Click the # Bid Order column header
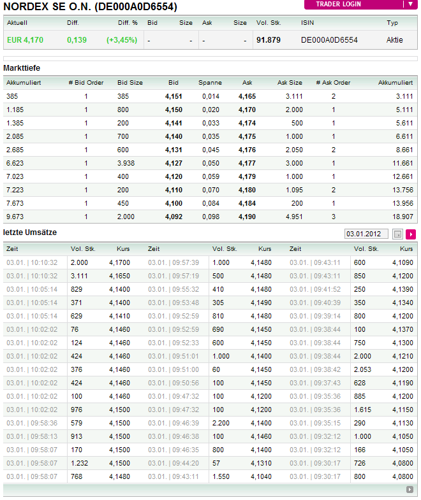 (85, 83)
